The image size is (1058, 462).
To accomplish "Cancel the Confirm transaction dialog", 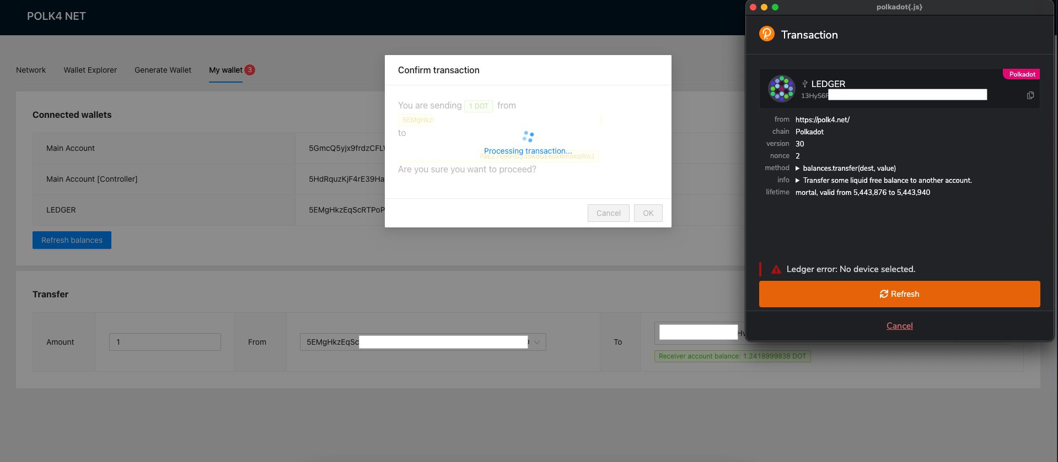I will point(609,213).
